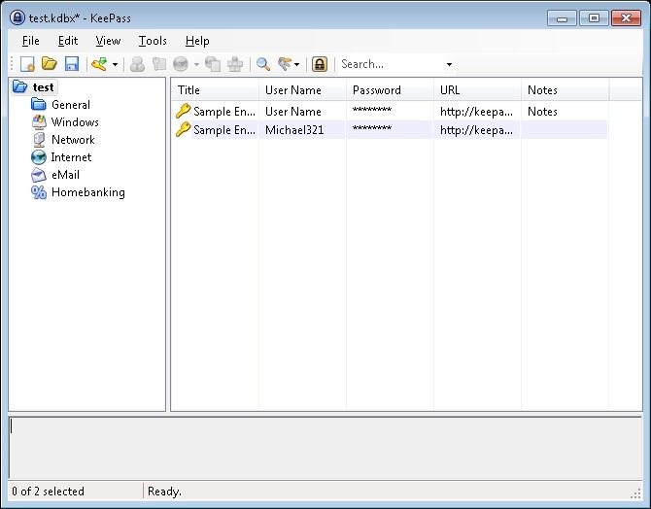The image size is (651, 509).
Task: Select the Windows group
Action: (x=75, y=122)
